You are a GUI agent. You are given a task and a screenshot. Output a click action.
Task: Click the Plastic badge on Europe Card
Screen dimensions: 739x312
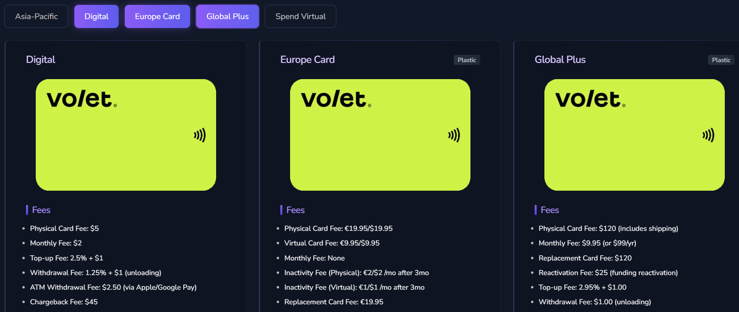(467, 60)
